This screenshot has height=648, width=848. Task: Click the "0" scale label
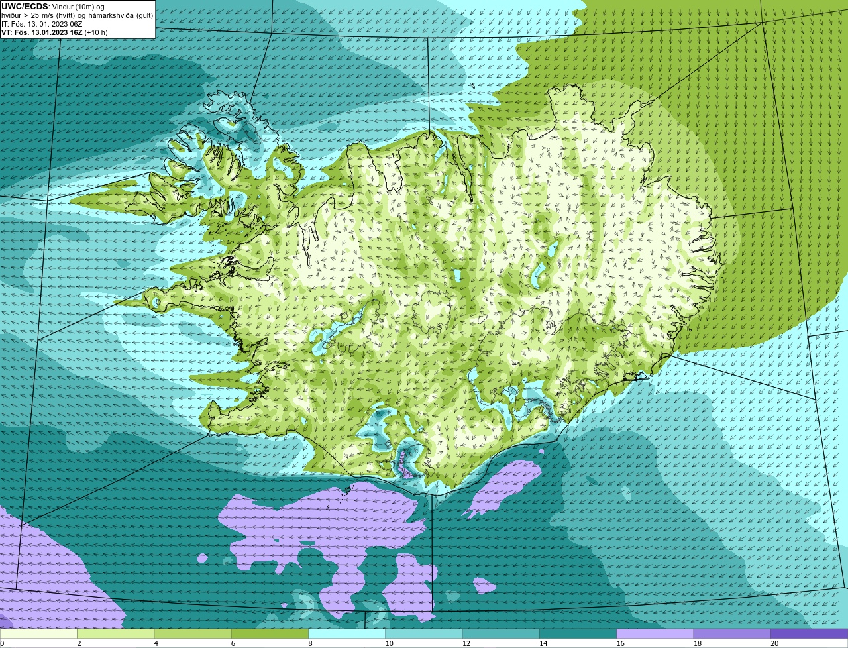tap(3, 643)
